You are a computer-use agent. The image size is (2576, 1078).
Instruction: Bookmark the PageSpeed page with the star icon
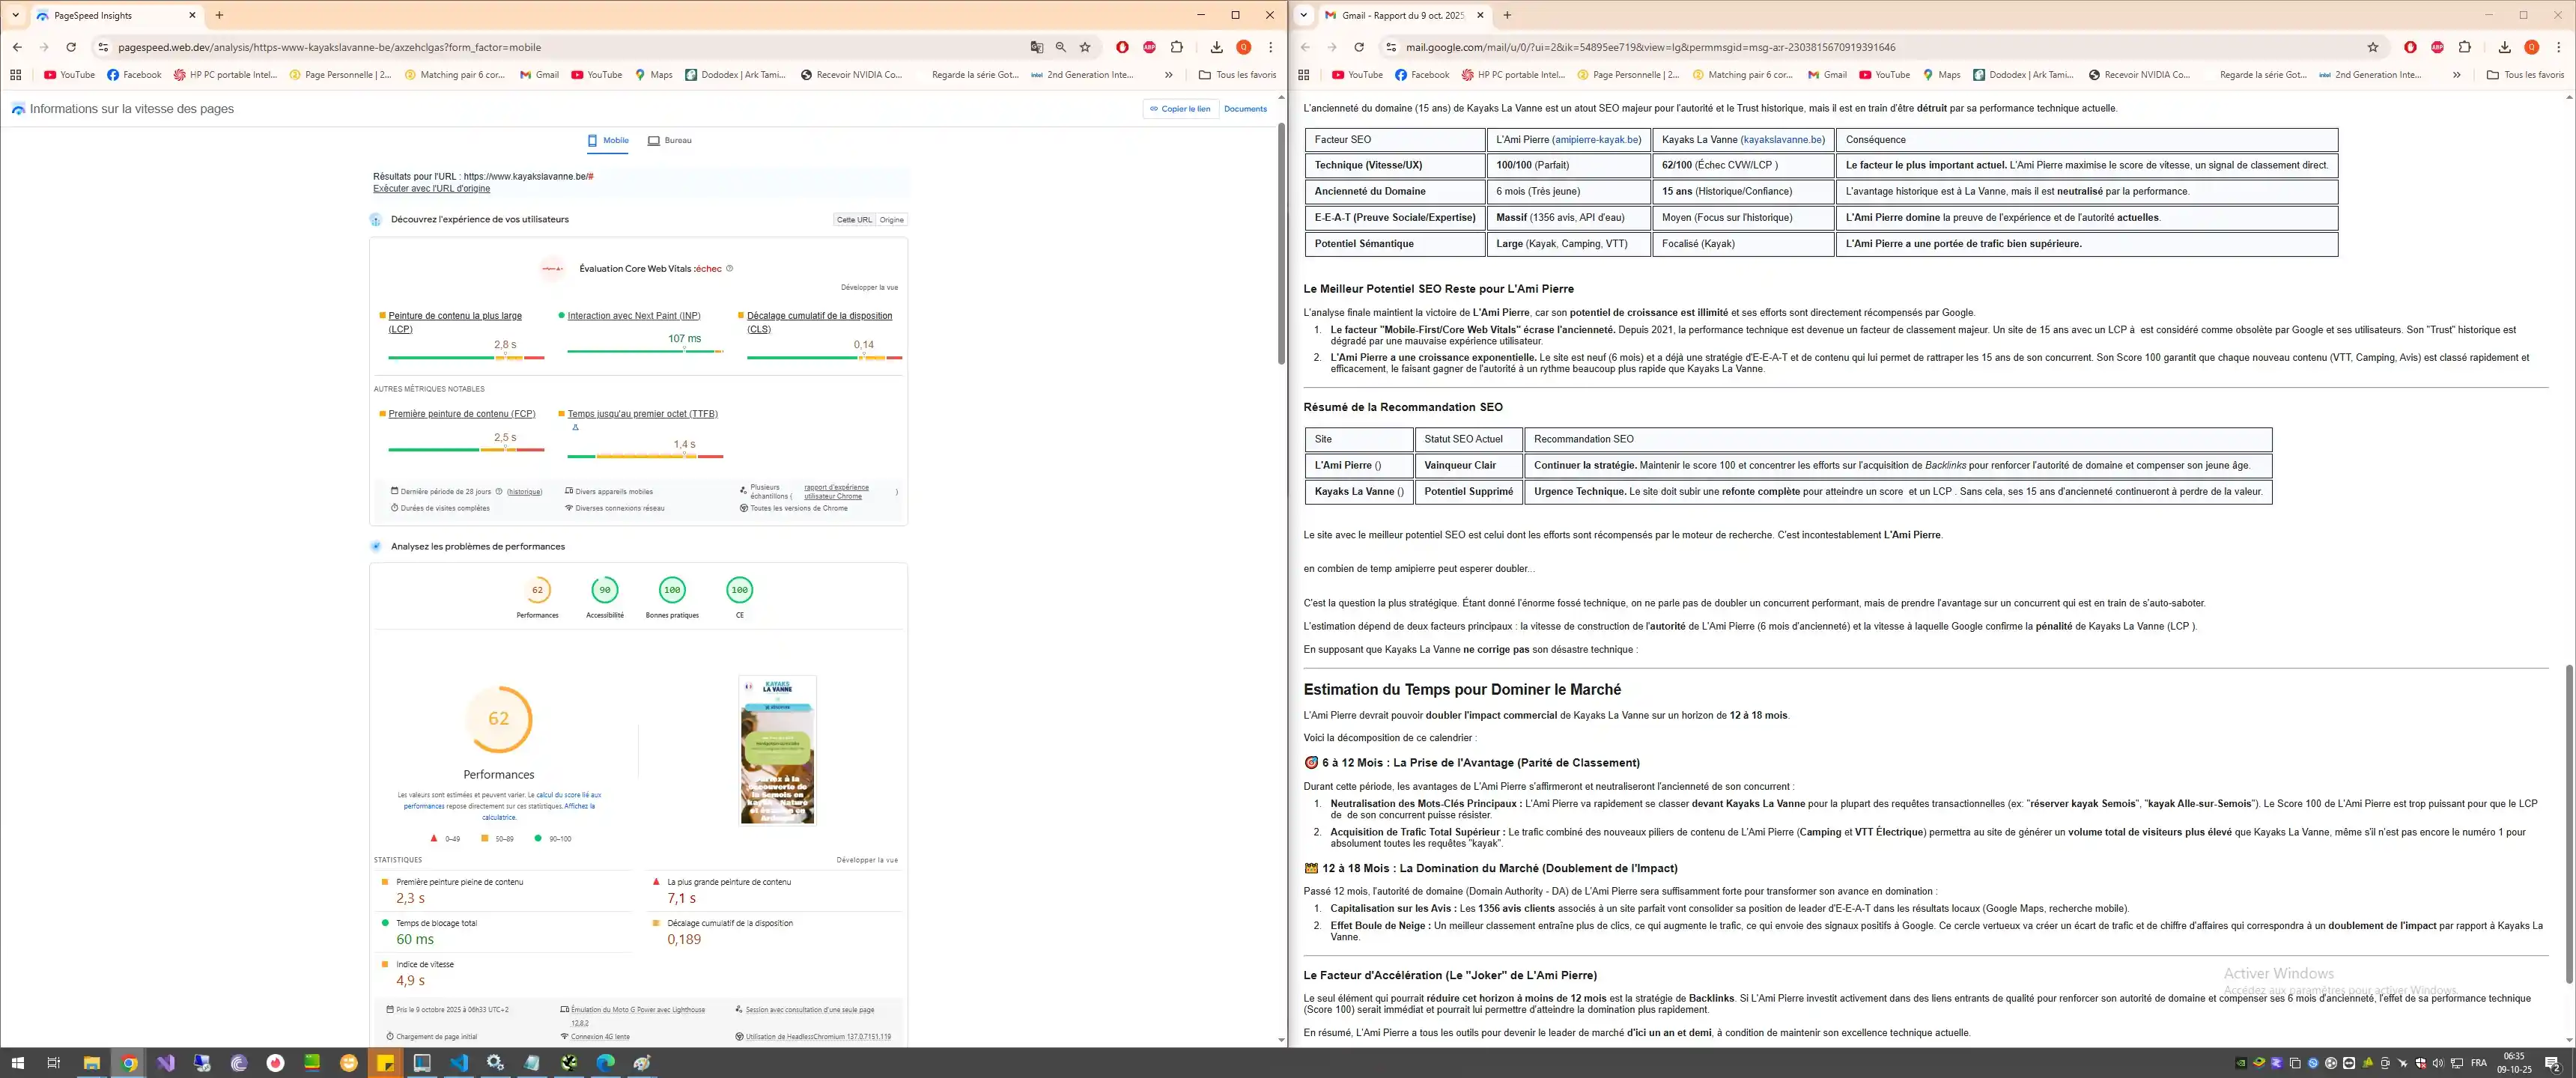[x=1085, y=47]
